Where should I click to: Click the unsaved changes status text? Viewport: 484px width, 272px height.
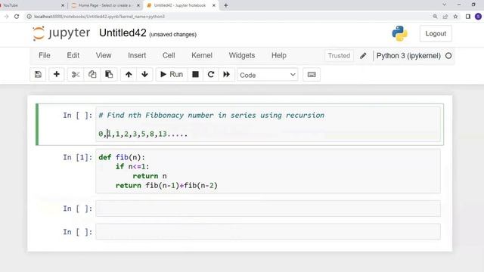(x=173, y=35)
